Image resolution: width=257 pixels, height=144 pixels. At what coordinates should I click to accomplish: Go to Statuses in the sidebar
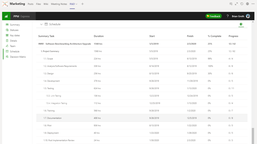(14, 30)
